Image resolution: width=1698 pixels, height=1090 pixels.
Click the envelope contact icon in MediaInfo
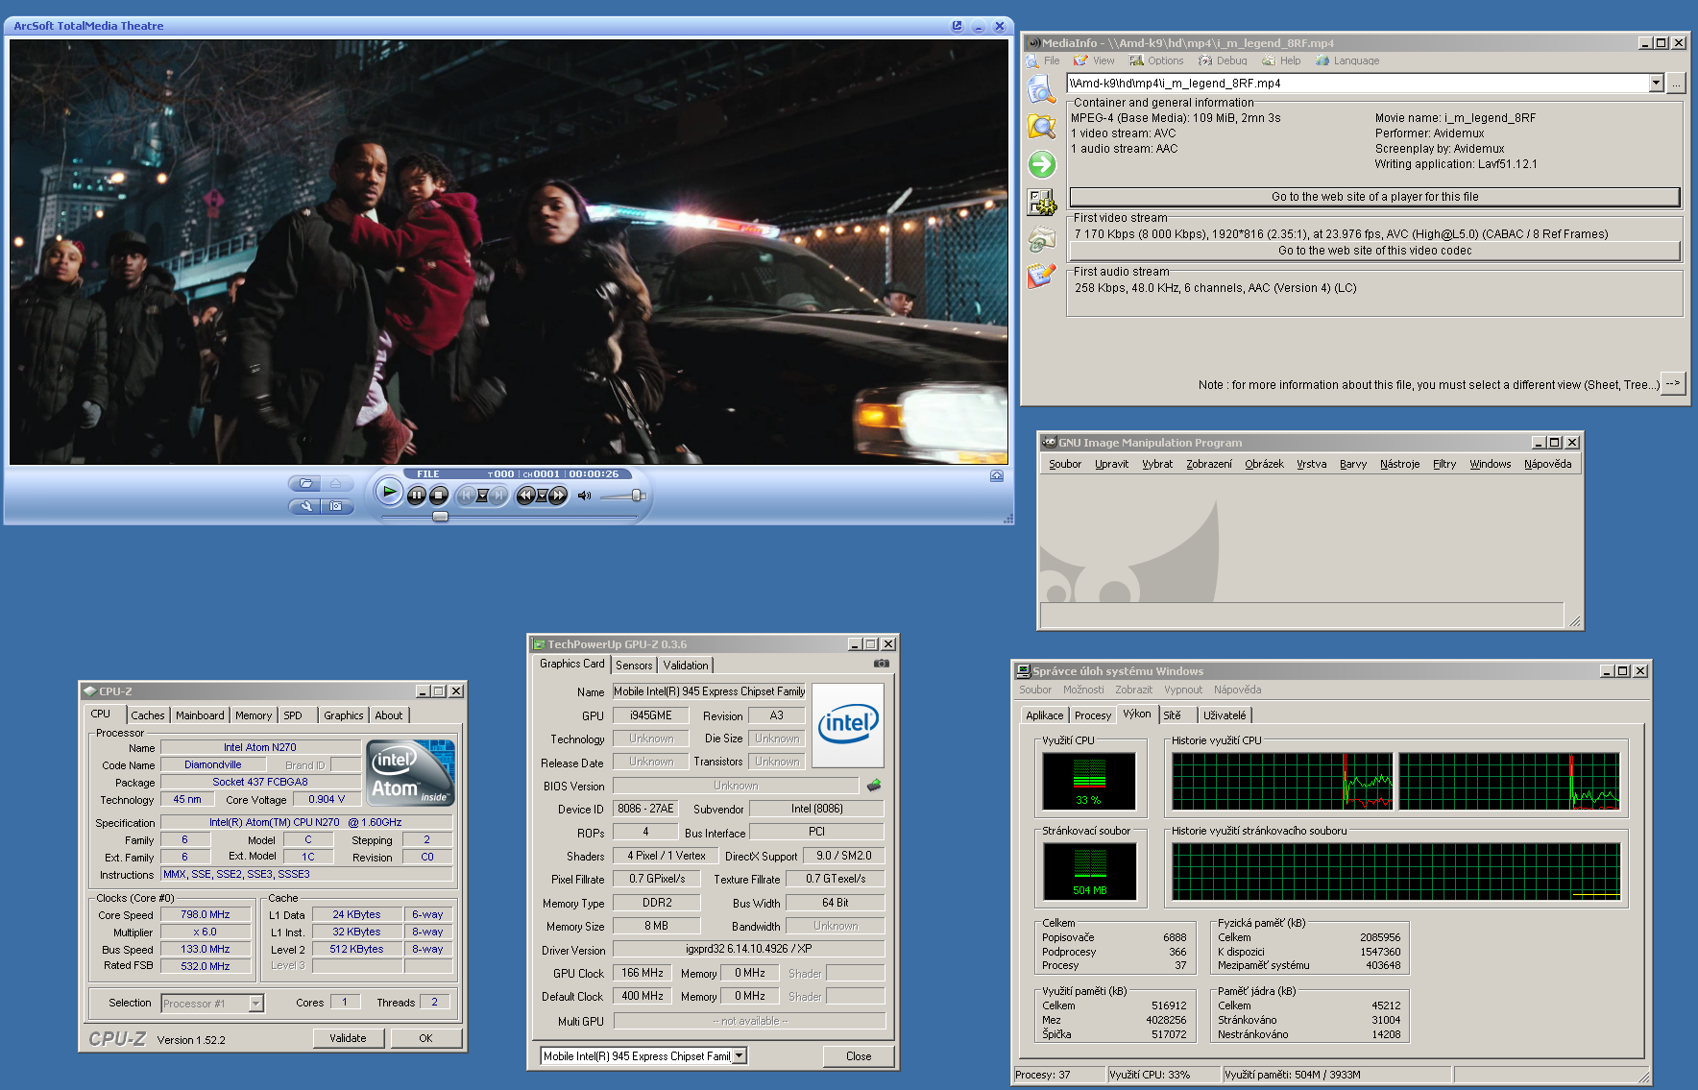tap(1042, 238)
